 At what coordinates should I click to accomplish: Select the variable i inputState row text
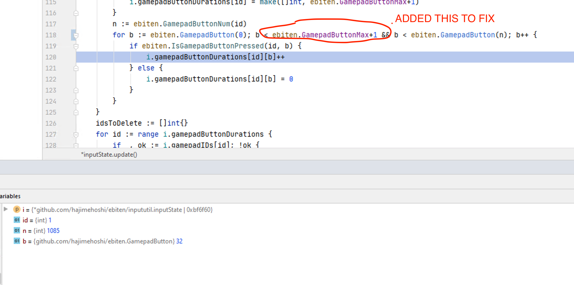click(x=117, y=210)
